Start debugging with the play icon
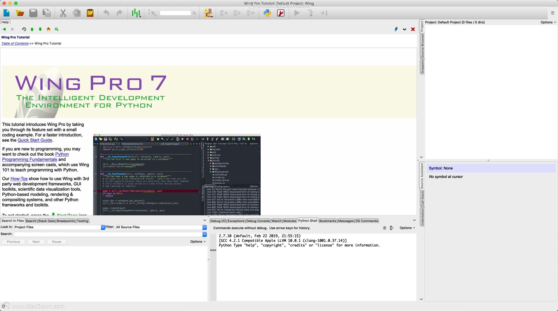 [x=297, y=13]
